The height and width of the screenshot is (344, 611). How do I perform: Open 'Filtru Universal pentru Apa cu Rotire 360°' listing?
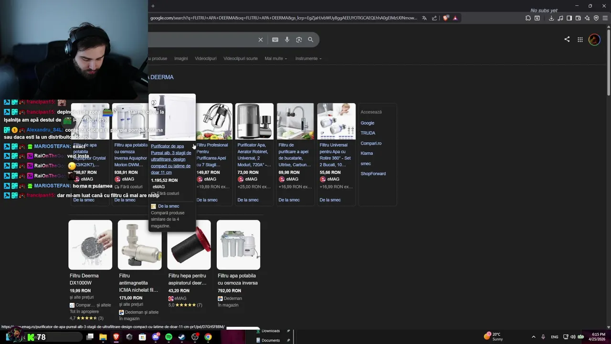pos(335,155)
